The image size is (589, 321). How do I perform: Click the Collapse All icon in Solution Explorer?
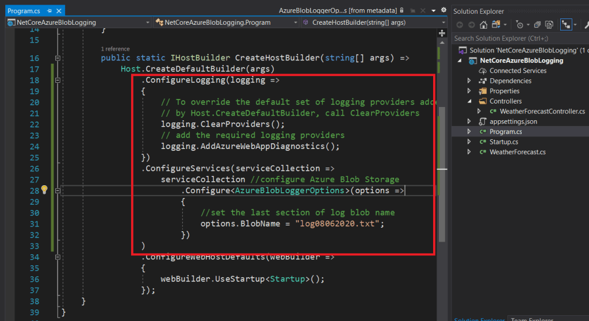537,25
